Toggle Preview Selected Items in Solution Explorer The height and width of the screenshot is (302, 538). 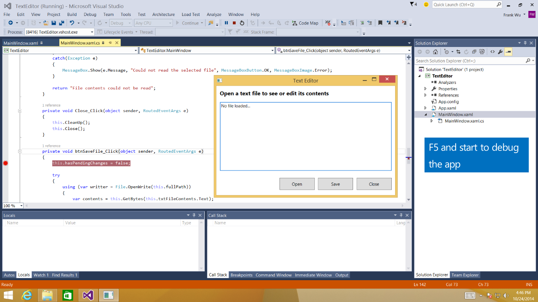508,52
